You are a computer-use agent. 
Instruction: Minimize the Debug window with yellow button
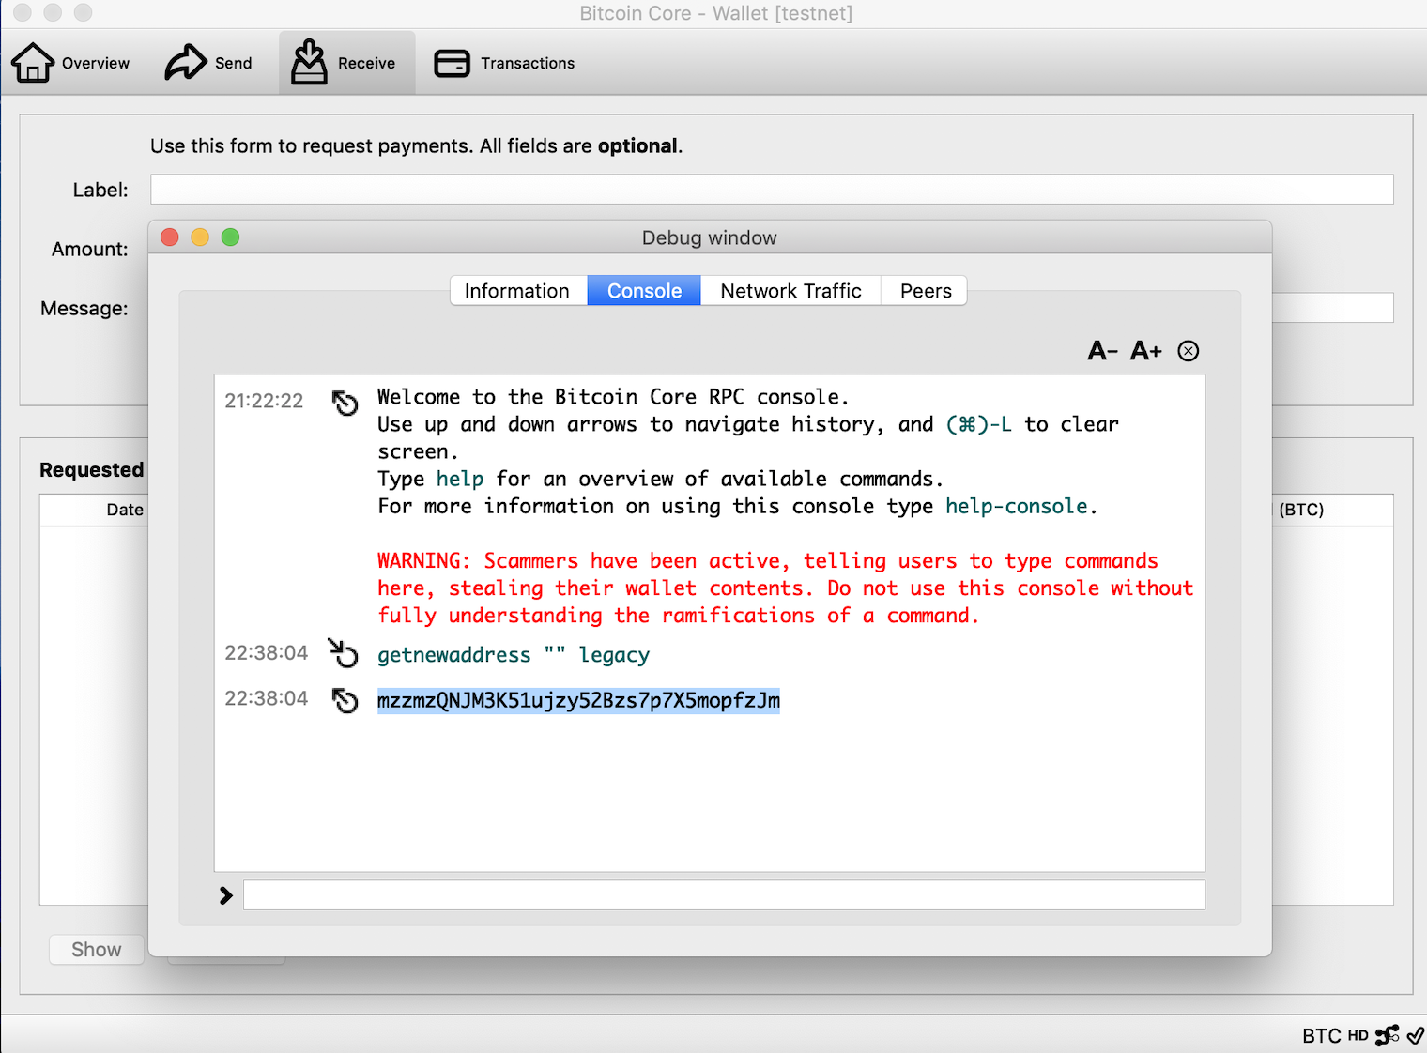tap(200, 237)
